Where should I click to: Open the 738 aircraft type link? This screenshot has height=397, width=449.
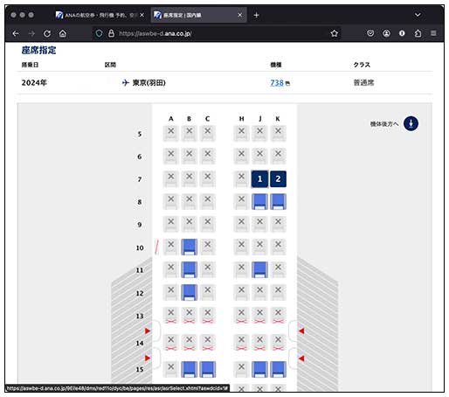[277, 83]
